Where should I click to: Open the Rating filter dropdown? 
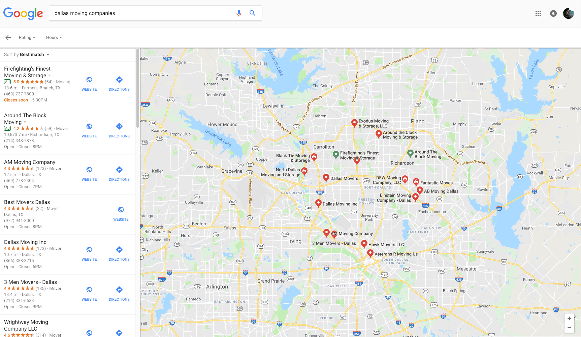point(27,37)
